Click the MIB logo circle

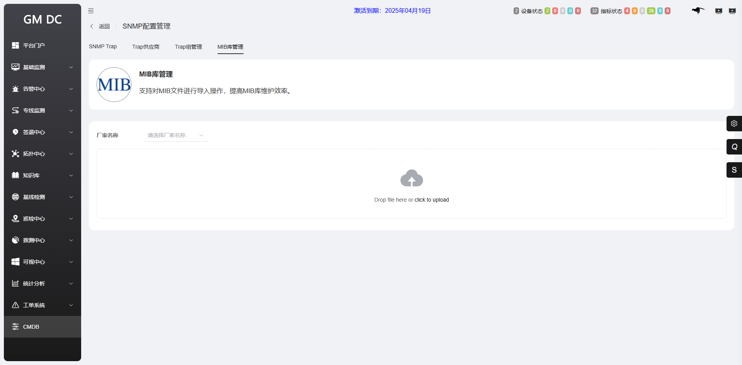tap(114, 85)
